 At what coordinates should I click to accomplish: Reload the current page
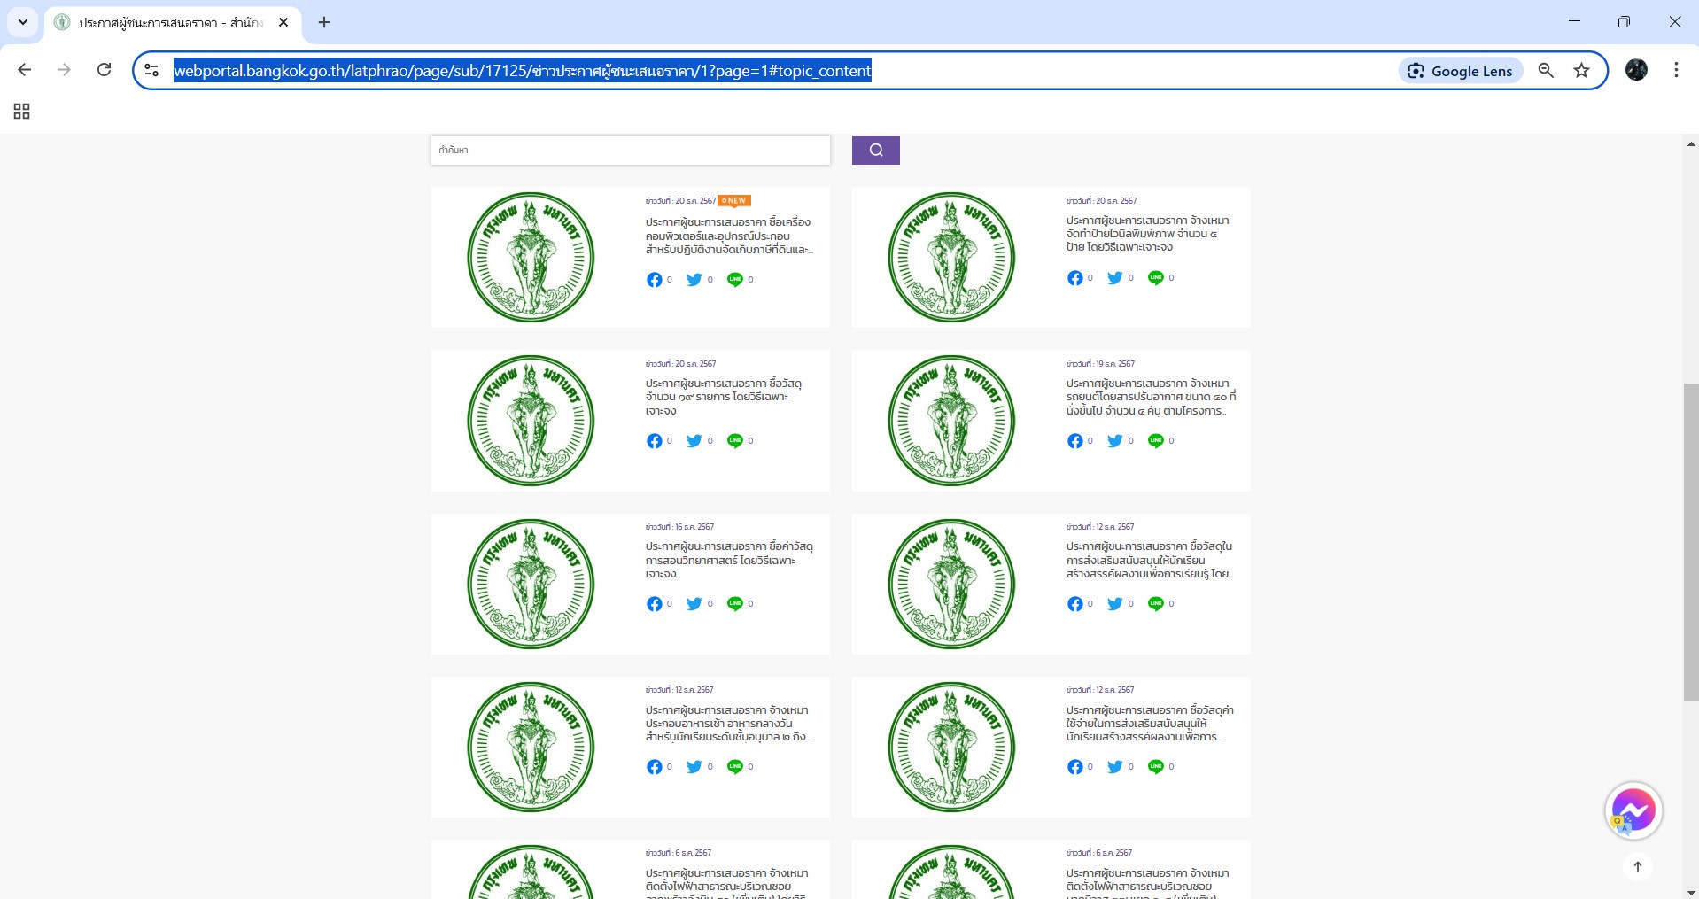pos(104,70)
